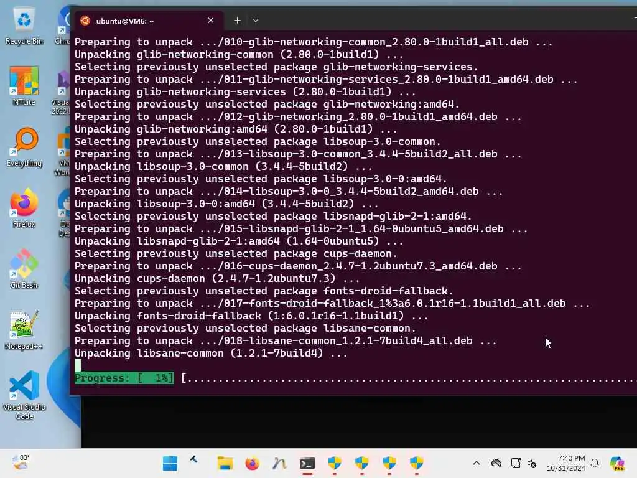Launch Copilot preview from the taskbar
Screen dimensions: 637x478
[x=617, y=463]
